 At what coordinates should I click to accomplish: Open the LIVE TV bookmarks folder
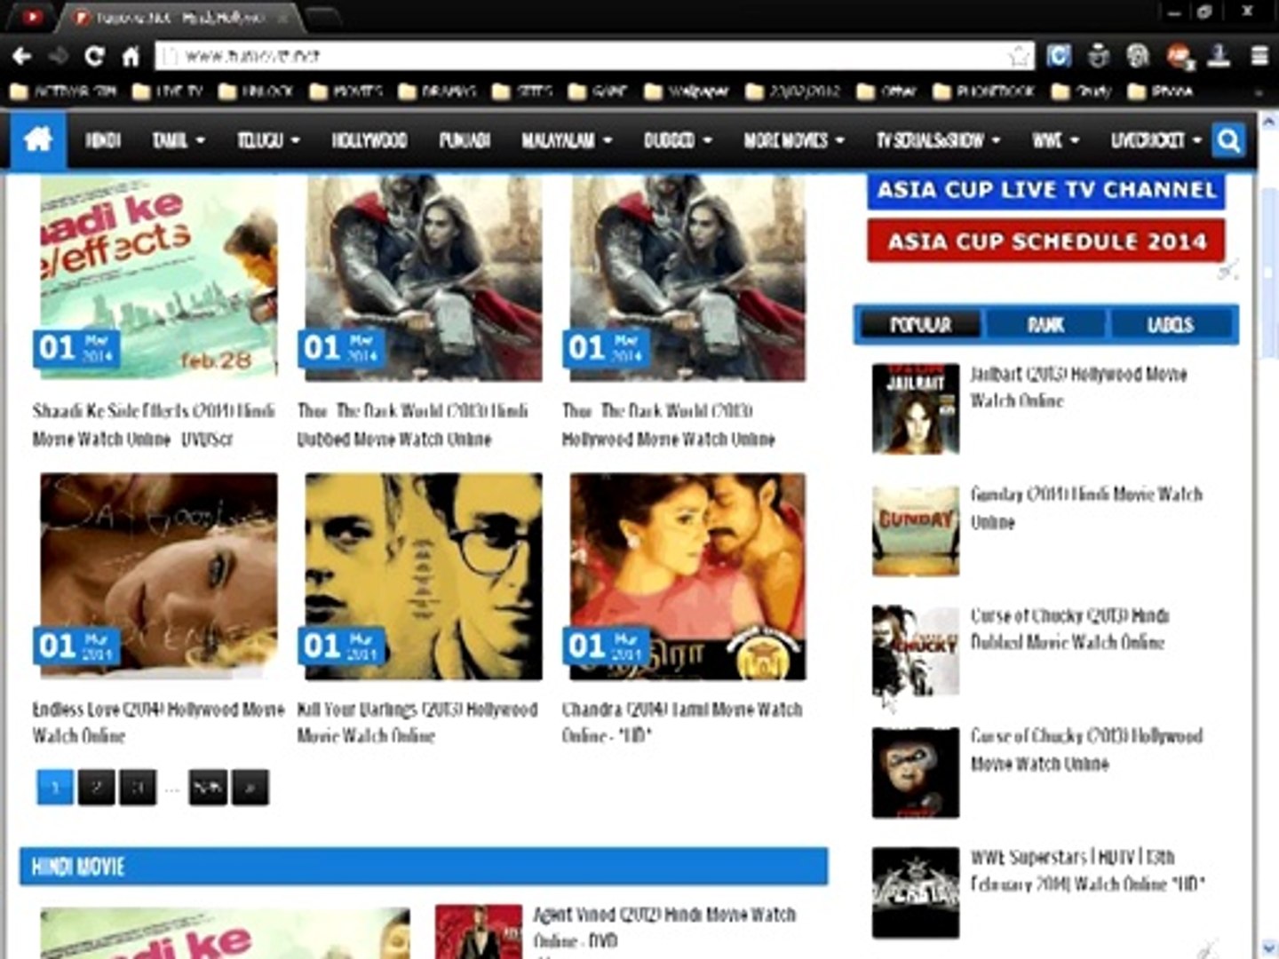[x=168, y=91]
